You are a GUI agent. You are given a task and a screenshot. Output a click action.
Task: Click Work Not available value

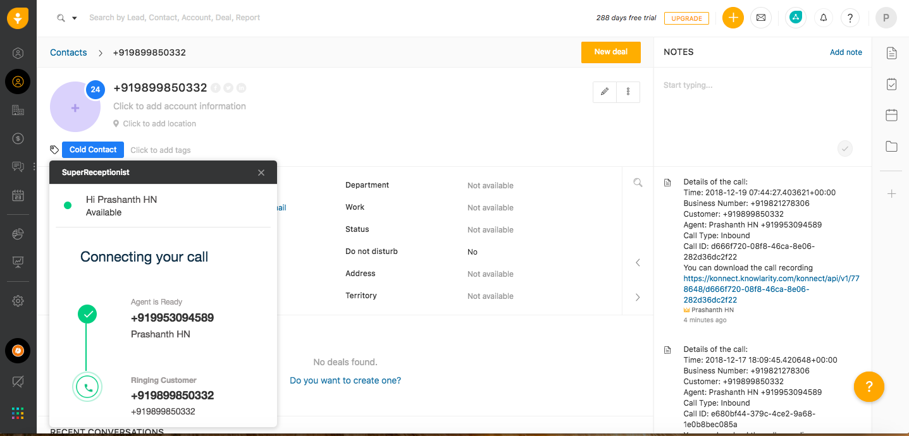click(x=490, y=208)
